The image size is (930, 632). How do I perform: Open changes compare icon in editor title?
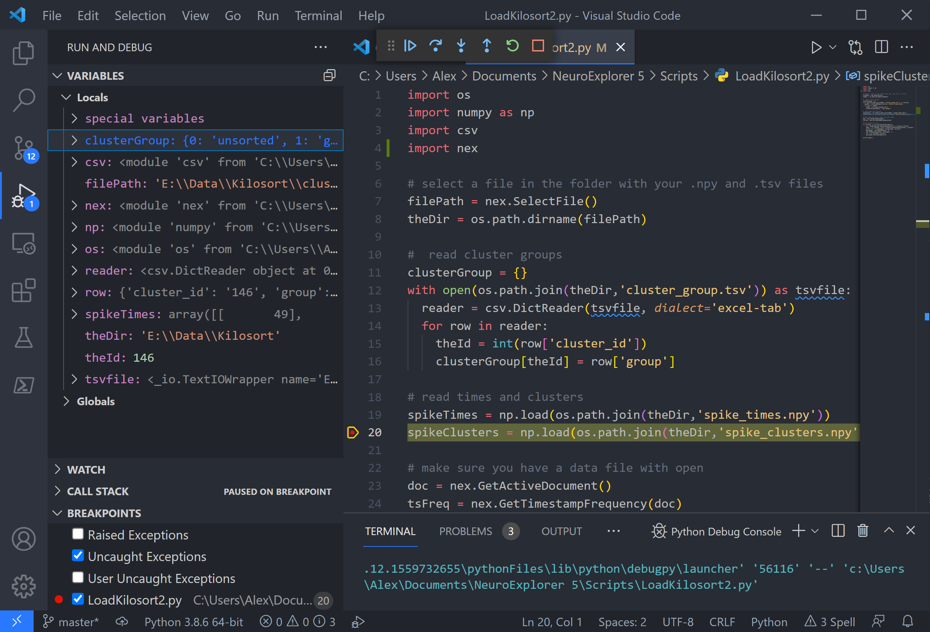pyautogui.click(x=855, y=47)
